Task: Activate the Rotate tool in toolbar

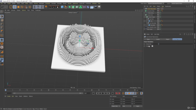Action: 22,7
